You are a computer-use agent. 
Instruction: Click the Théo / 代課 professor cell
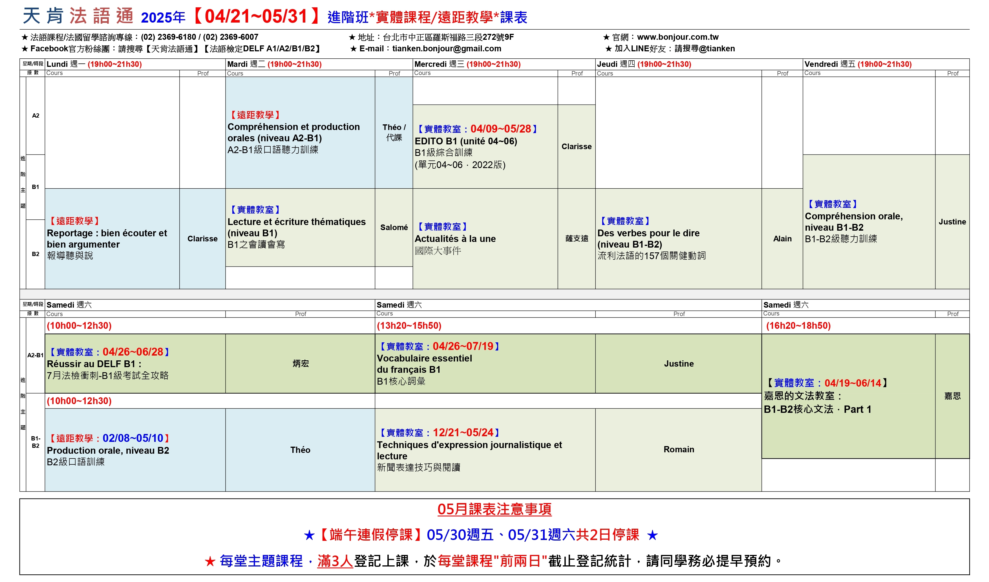[x=394, y=132]
